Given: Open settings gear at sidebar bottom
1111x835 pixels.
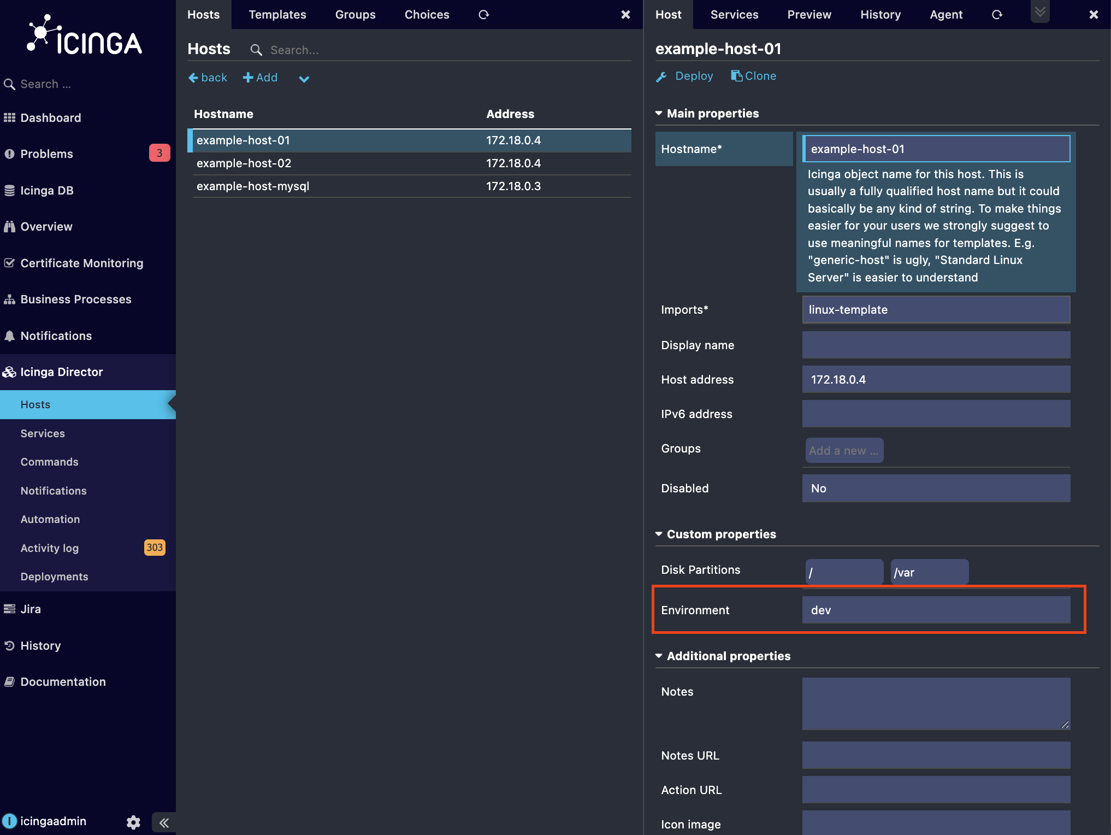Looking at the screenshot, I should click(133, 822).
